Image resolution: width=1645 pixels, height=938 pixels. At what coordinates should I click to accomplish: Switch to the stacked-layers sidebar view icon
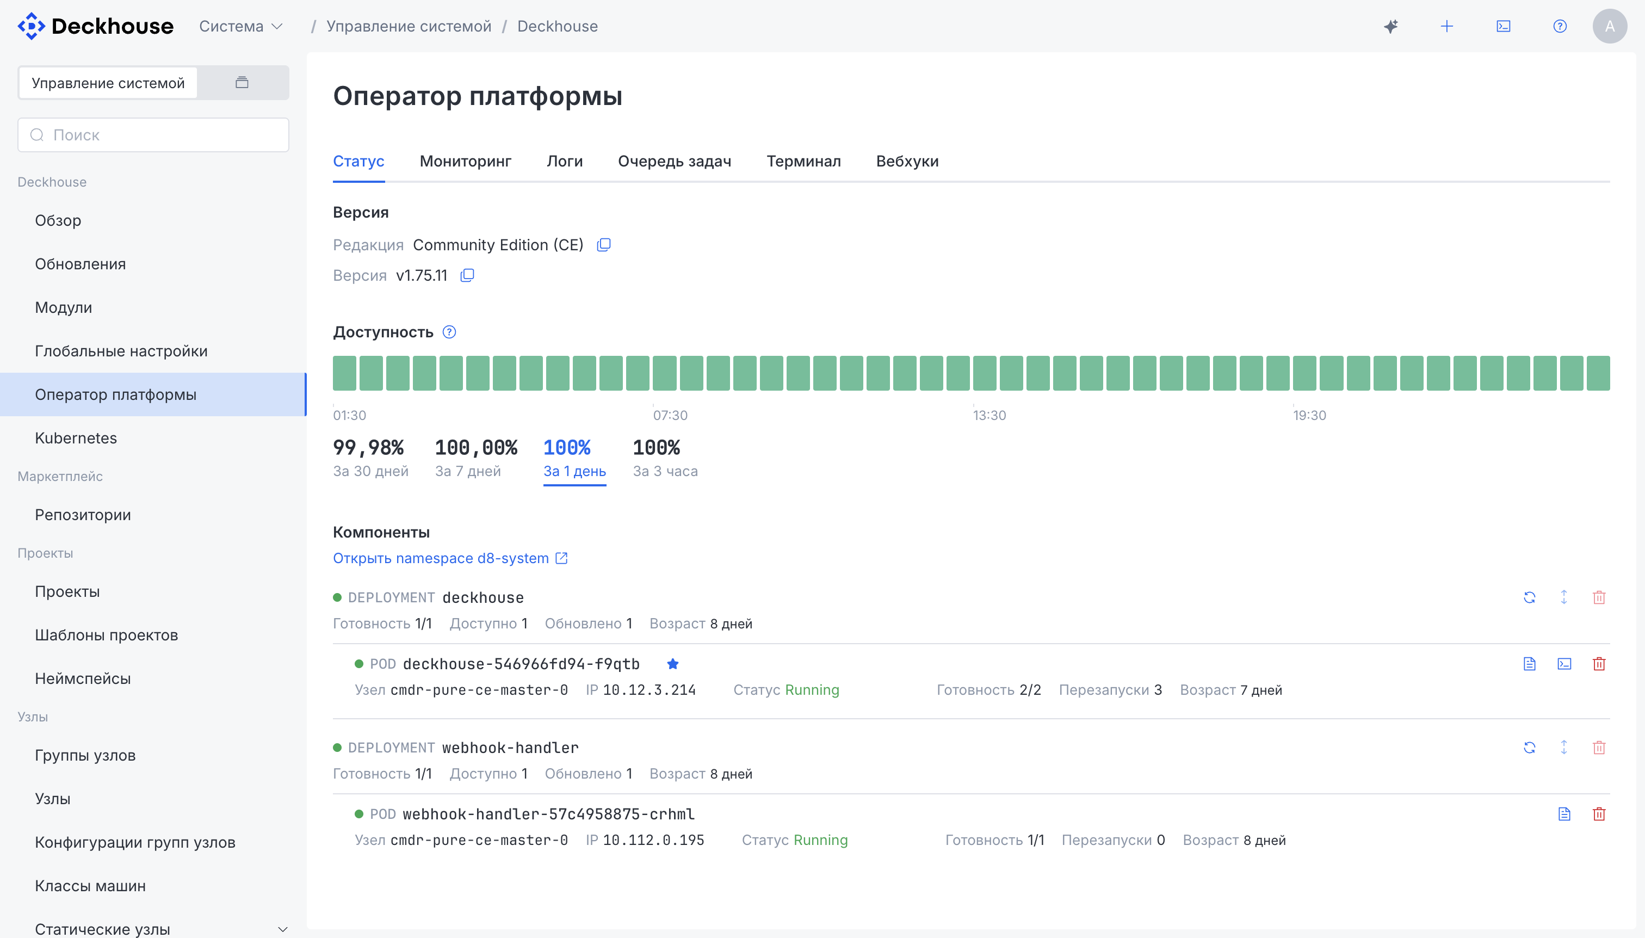click(x=242, y=83)
